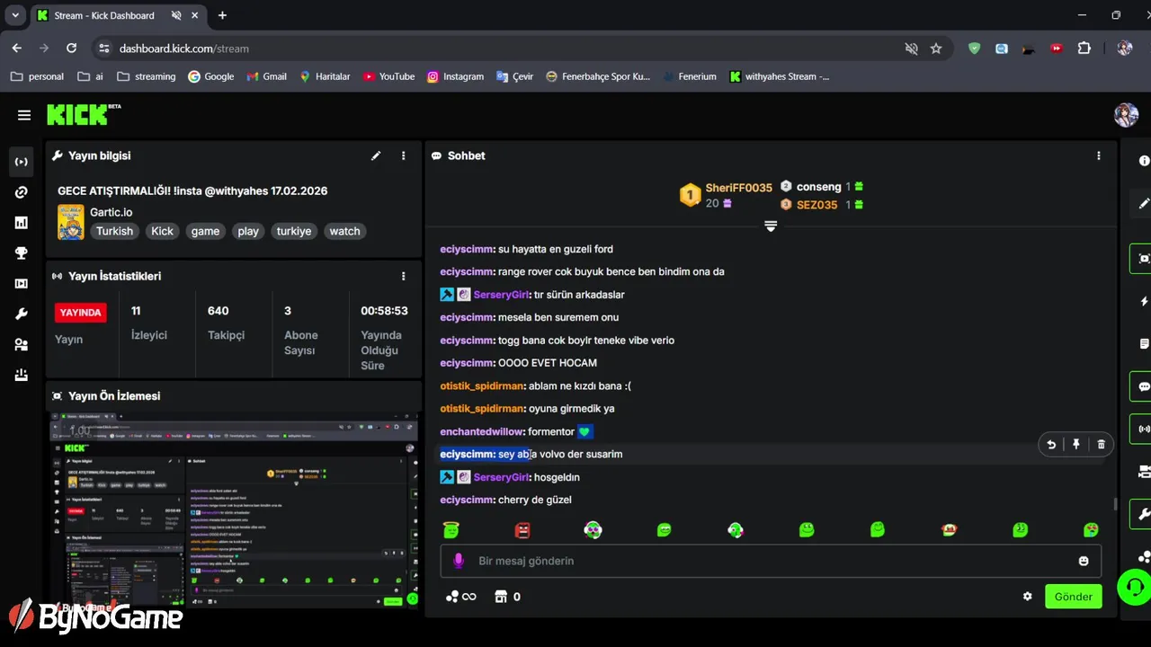Click the green shield extension icon

[974, 49]
